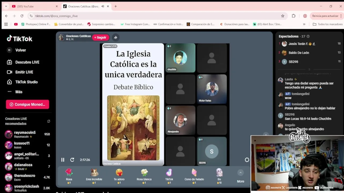Screen dimensions: 344x193
Task: Select chuchfm guest video tile
Action: [180, 58]
